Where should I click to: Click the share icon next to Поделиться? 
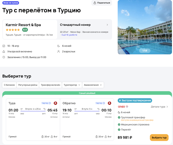click(95, 3)
